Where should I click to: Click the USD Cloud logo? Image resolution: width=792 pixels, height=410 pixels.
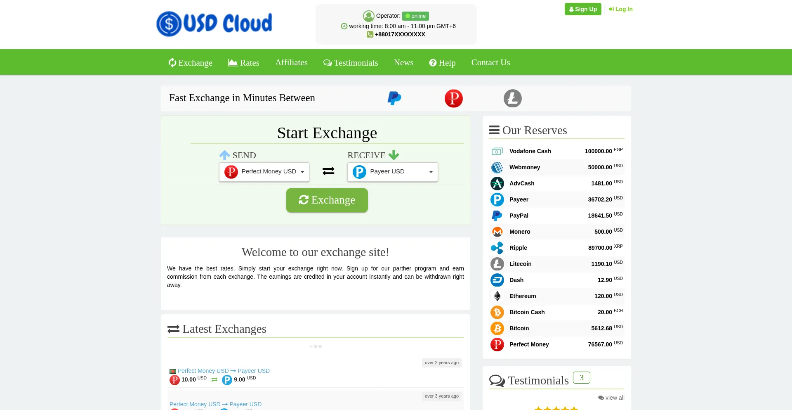214,24
